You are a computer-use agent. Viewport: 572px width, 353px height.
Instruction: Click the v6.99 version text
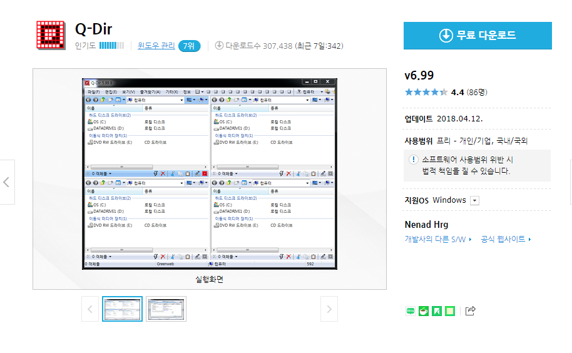point(419,76)
